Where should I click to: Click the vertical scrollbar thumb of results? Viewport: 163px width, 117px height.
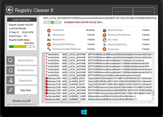tap(153, 93)
